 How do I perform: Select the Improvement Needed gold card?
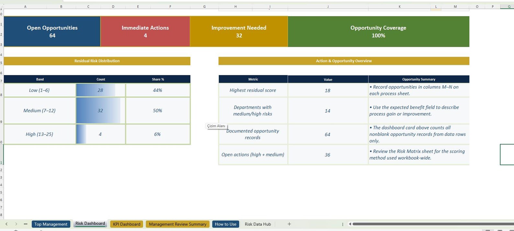pyautogui.click(x=239, y=31)
